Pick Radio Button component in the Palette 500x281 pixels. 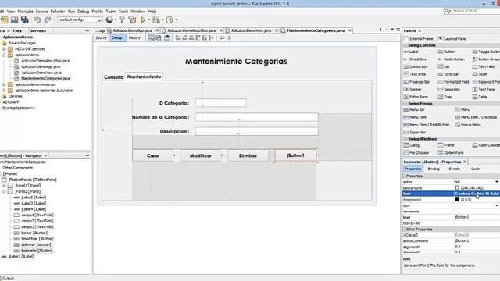pyautogui.click(x=452, y=59)
